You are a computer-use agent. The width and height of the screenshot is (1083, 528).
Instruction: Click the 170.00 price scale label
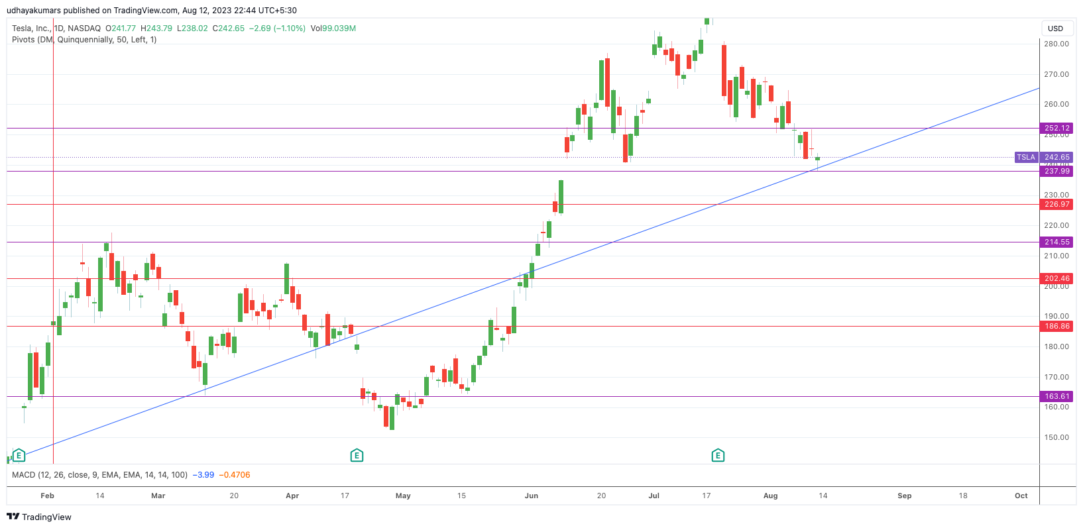click(1056, 377)
